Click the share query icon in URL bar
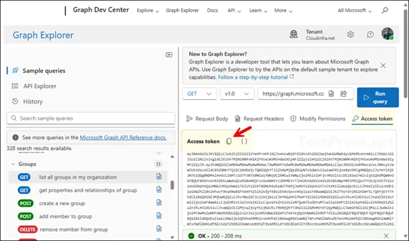This screenshot has height=241, width=409. click(x=344, y=94)
